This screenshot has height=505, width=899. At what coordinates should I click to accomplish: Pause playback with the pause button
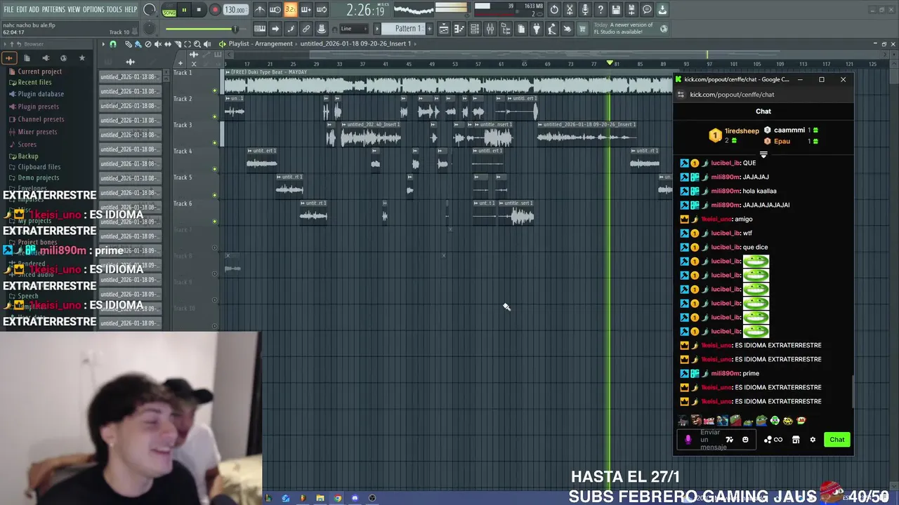(x=184, y=10)
